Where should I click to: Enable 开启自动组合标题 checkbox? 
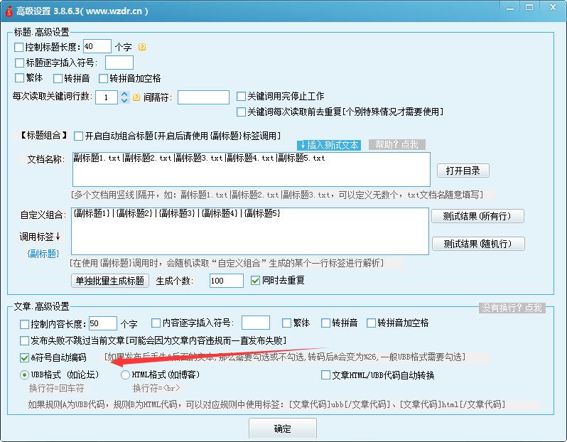78,136
